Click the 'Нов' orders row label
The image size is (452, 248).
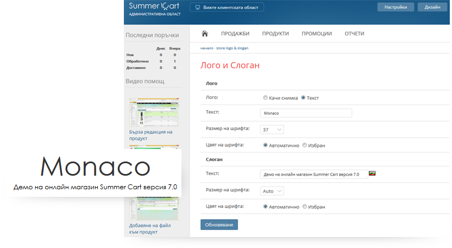pos(130,55)
